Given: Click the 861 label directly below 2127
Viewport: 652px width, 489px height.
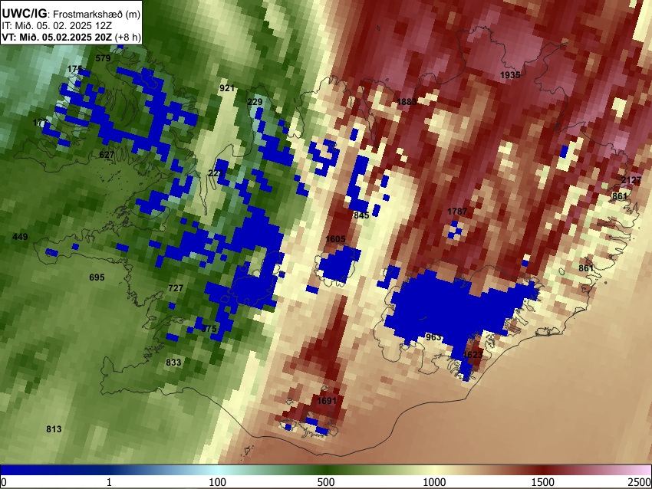Looking at the screenshot, I should click(620, 195).
